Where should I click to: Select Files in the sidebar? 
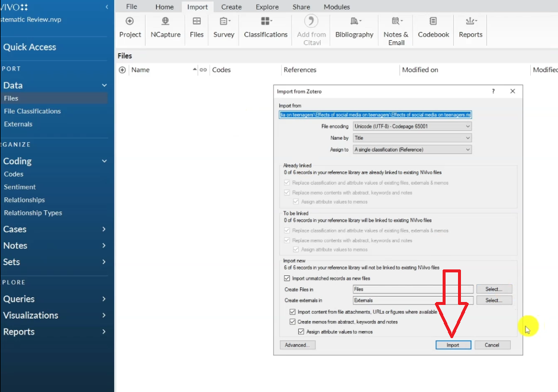click(54, 98)
